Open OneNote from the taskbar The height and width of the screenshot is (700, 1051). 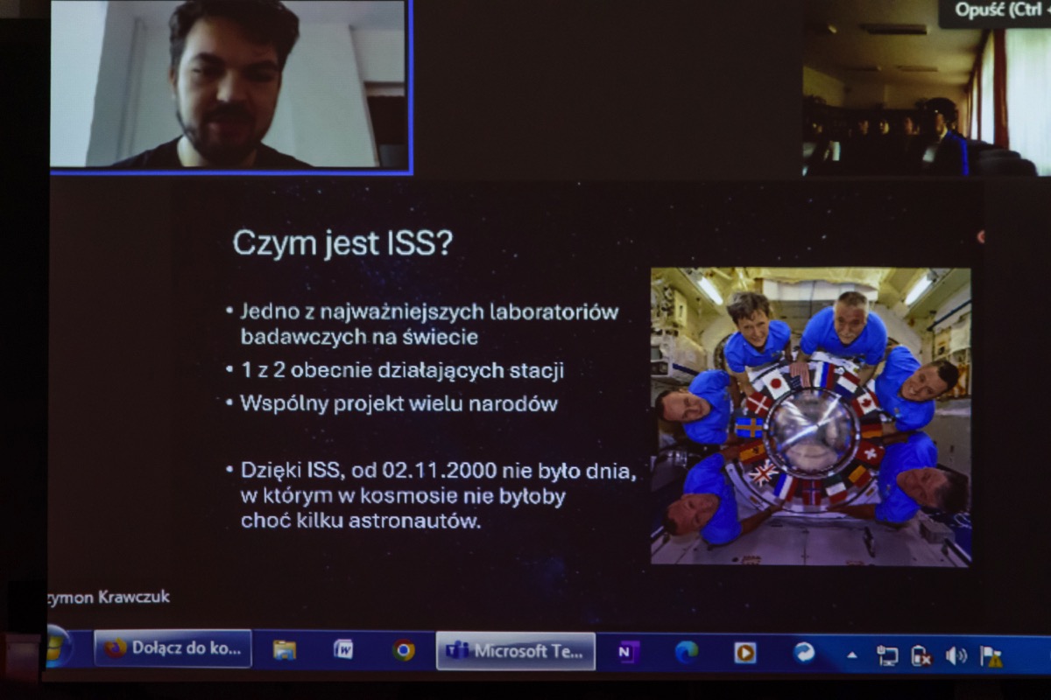click(x=628, y=652)
